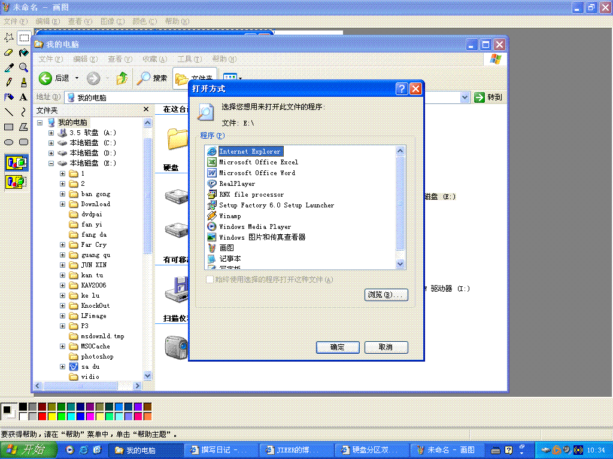613x459 pixels.
Task: Click the 开始 Start button
Action: pyautogui.click(x=28, y=450)
